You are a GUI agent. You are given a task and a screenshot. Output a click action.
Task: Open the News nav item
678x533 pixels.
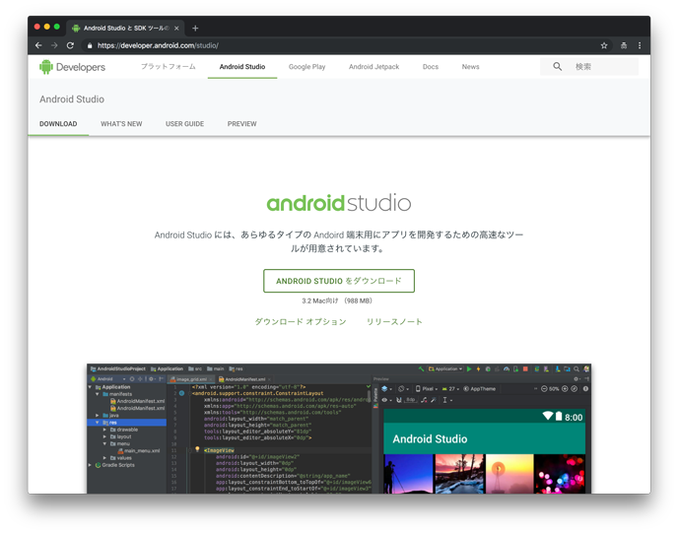coord(470,67)
